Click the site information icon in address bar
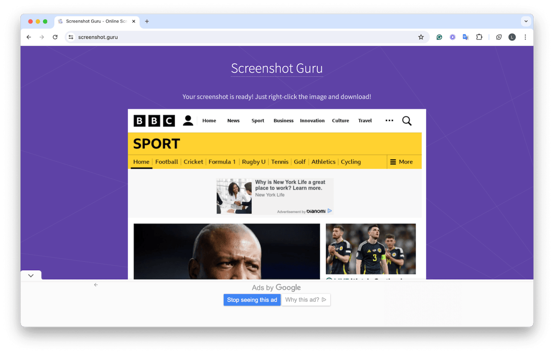This screenshot has width=554, height=354. point(71,37)
